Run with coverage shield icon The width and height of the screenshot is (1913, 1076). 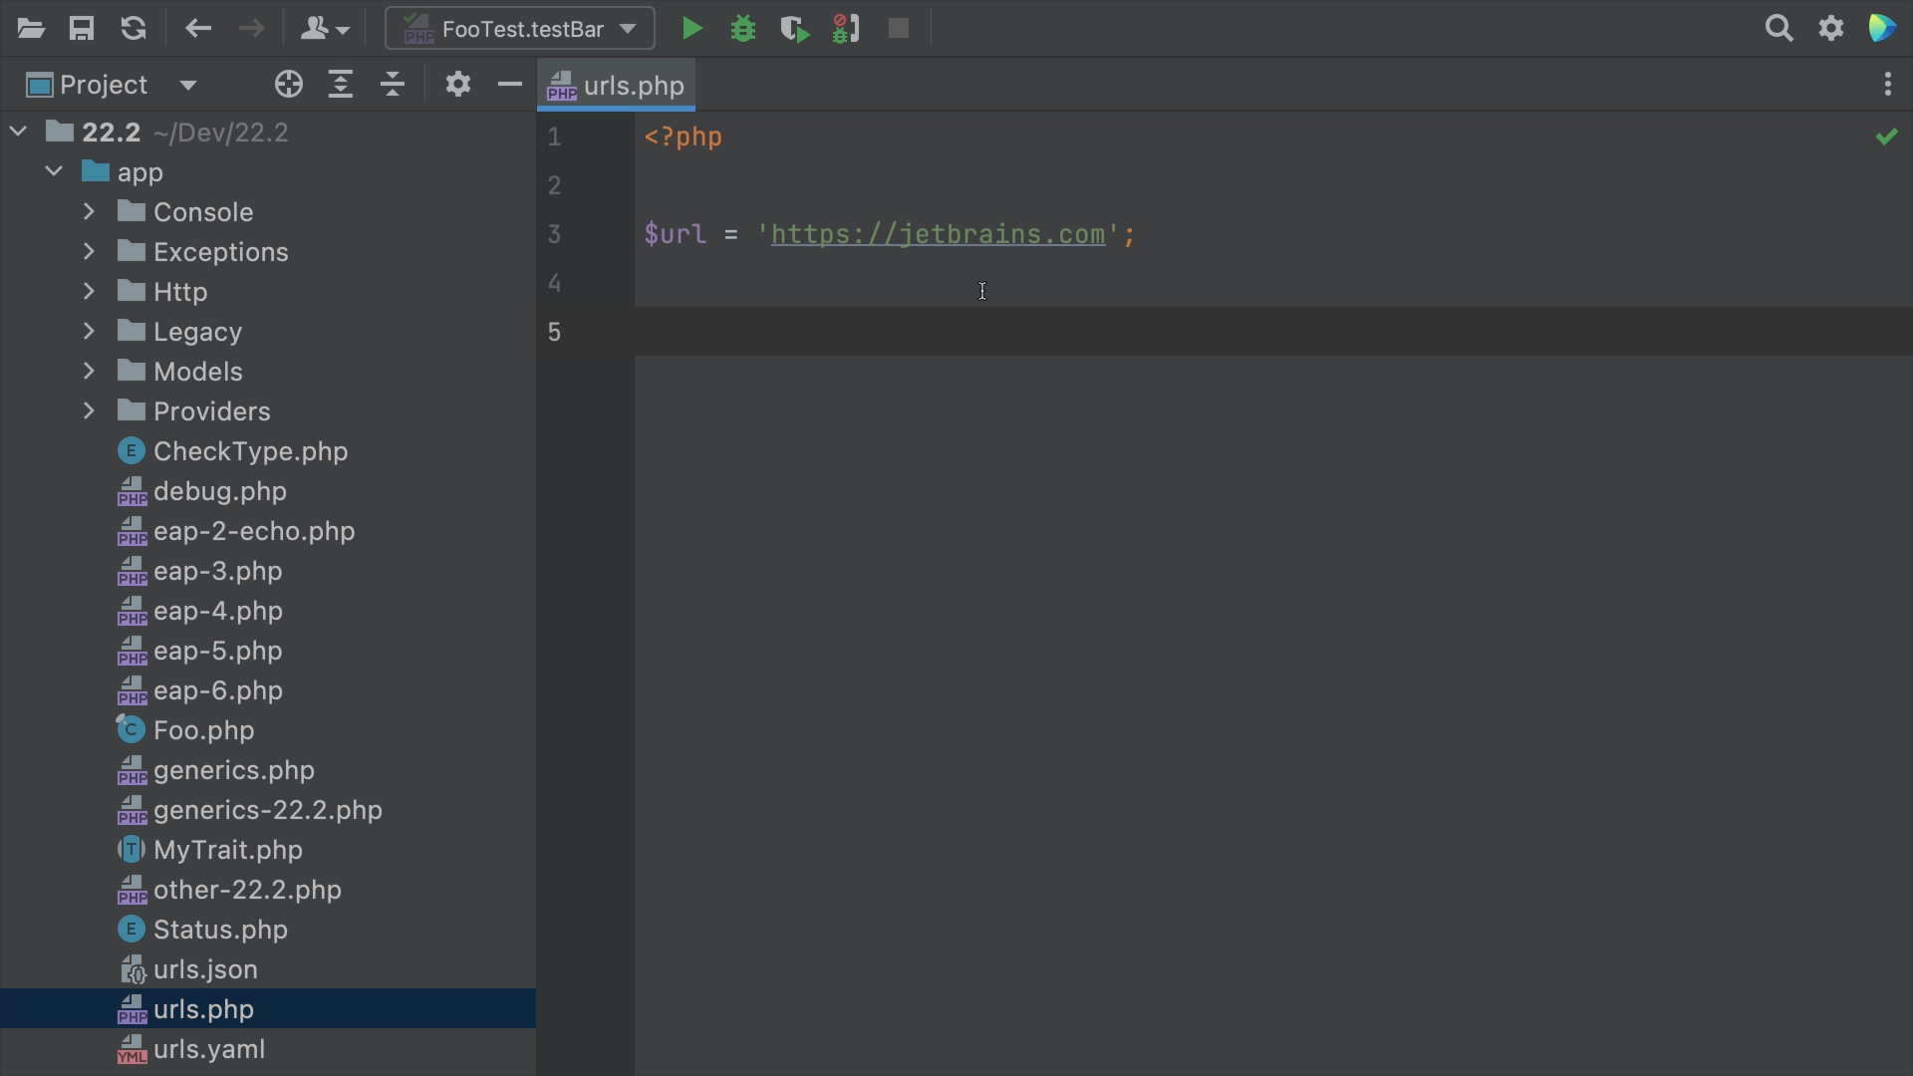pyautogui.click(x=794, y=29)
